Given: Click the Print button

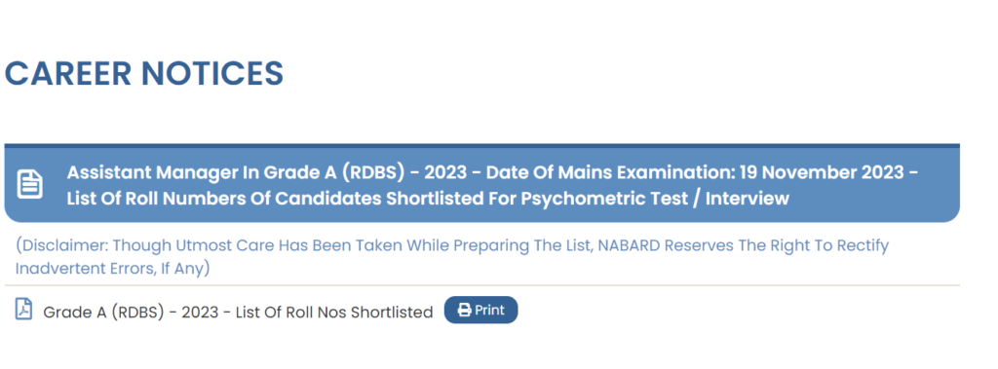Looking at the screenshot, I should click(x=480, y=310).
